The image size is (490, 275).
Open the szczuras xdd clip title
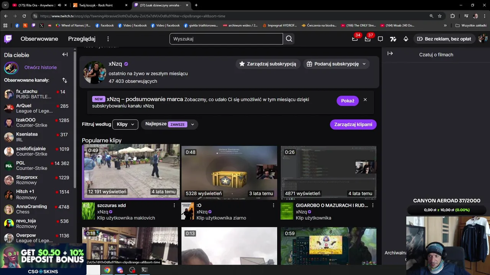[x=111, y=205]
